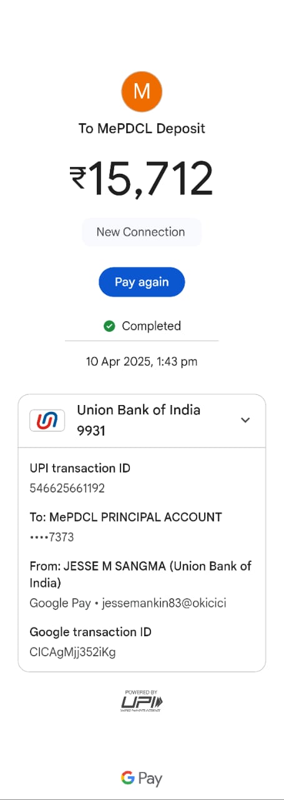Image resolution: width=284 pixels, height=800 pixels.
Task: Select the Google transaction ID CICAgMjj352iKg
Action: [x=72, y=652]
